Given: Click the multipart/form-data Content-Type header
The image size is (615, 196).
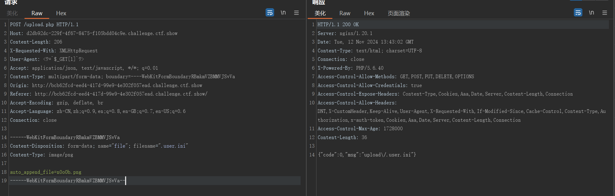Looking at the screenshot, I should click(x=122, y=76).
